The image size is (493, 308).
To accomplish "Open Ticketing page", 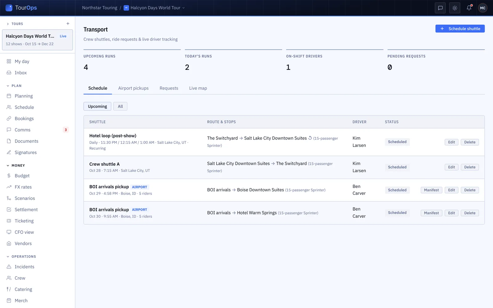I will tap(37, 221).
